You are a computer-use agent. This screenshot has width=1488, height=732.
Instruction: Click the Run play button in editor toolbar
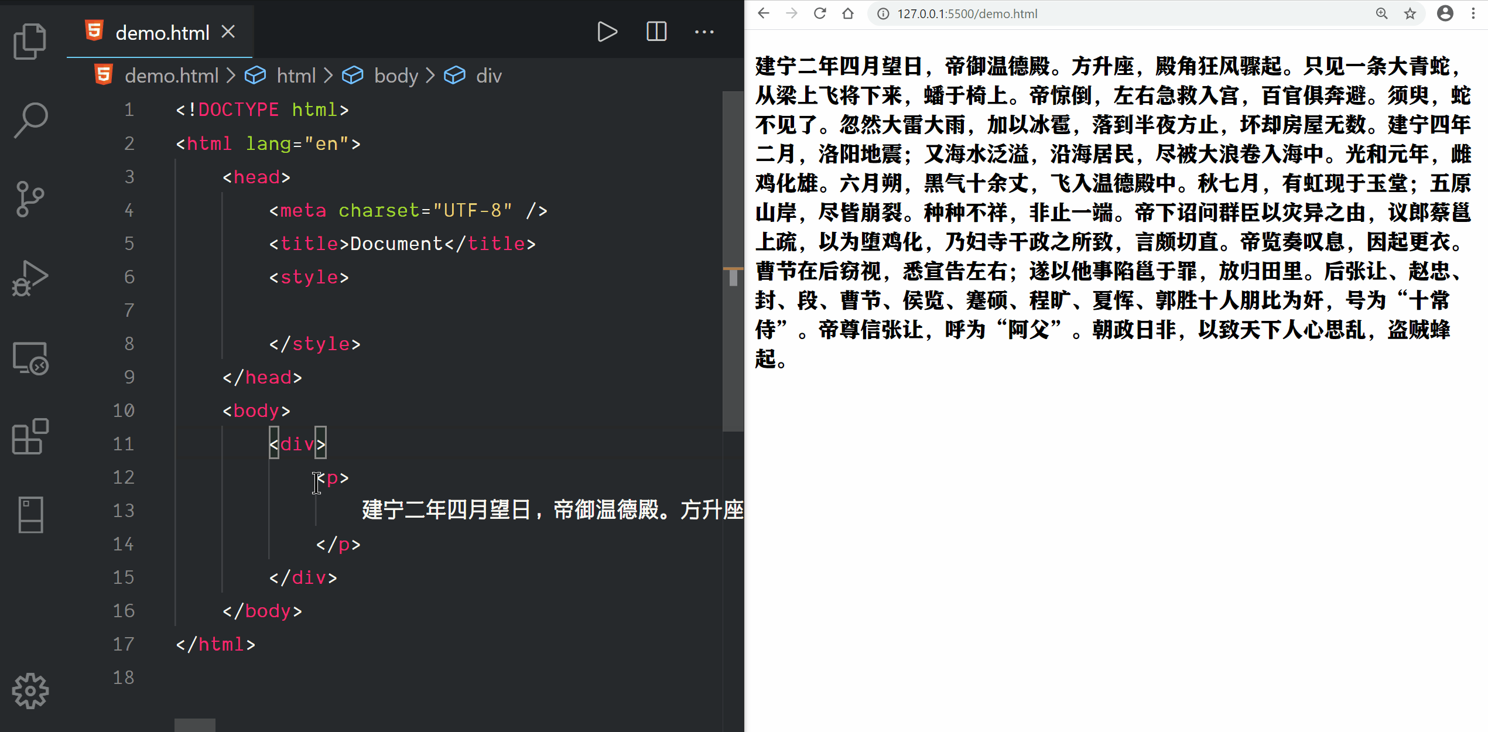607,32
